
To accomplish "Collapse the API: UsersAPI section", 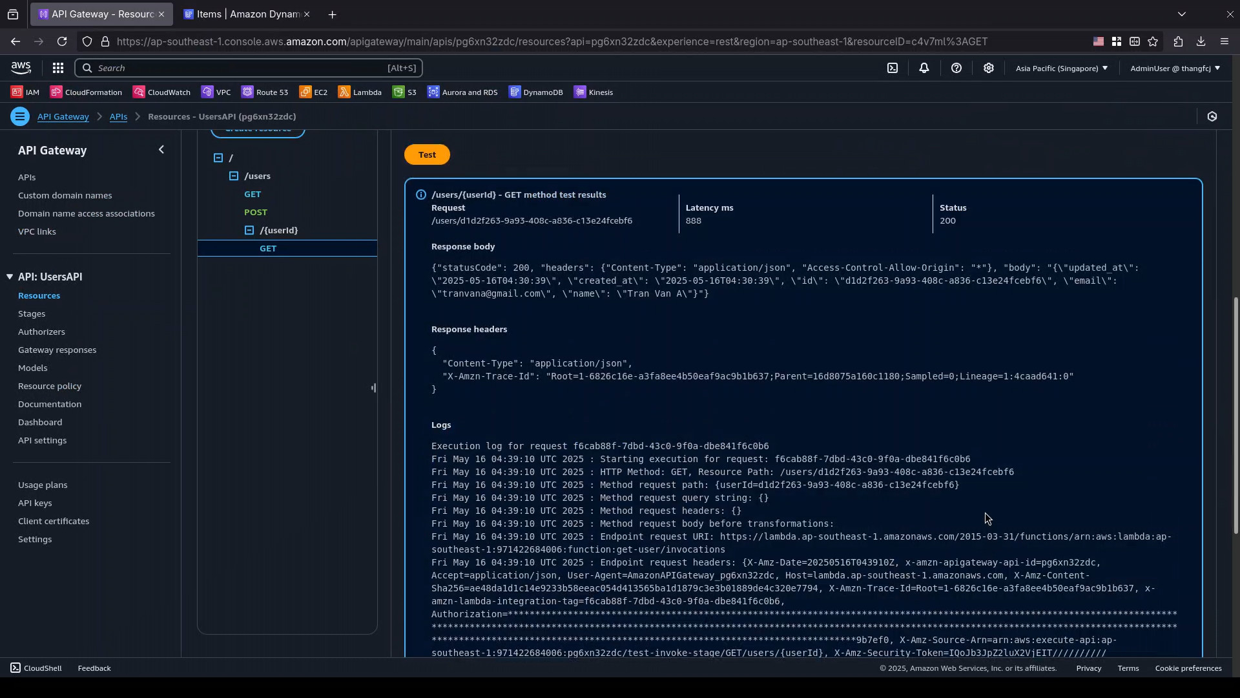I will click(x=10, y=277).
